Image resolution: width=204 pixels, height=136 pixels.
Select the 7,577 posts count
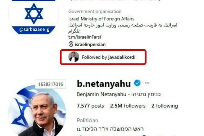pos(90,106)
